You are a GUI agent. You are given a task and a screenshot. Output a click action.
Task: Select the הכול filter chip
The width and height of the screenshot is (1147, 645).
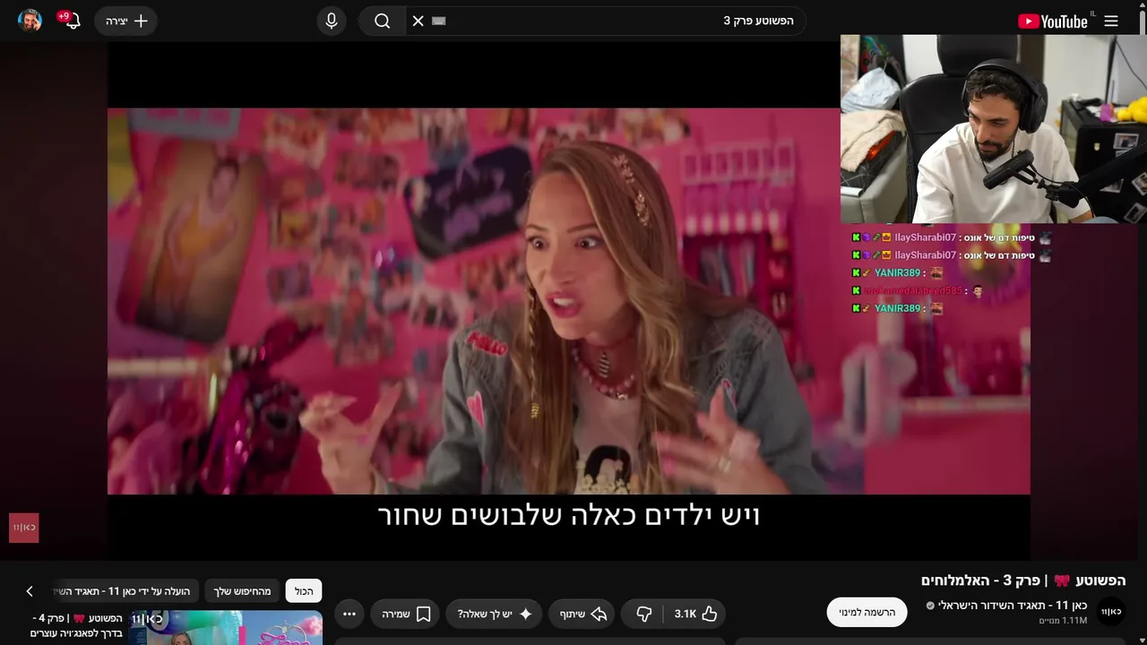tap(304, 591)
